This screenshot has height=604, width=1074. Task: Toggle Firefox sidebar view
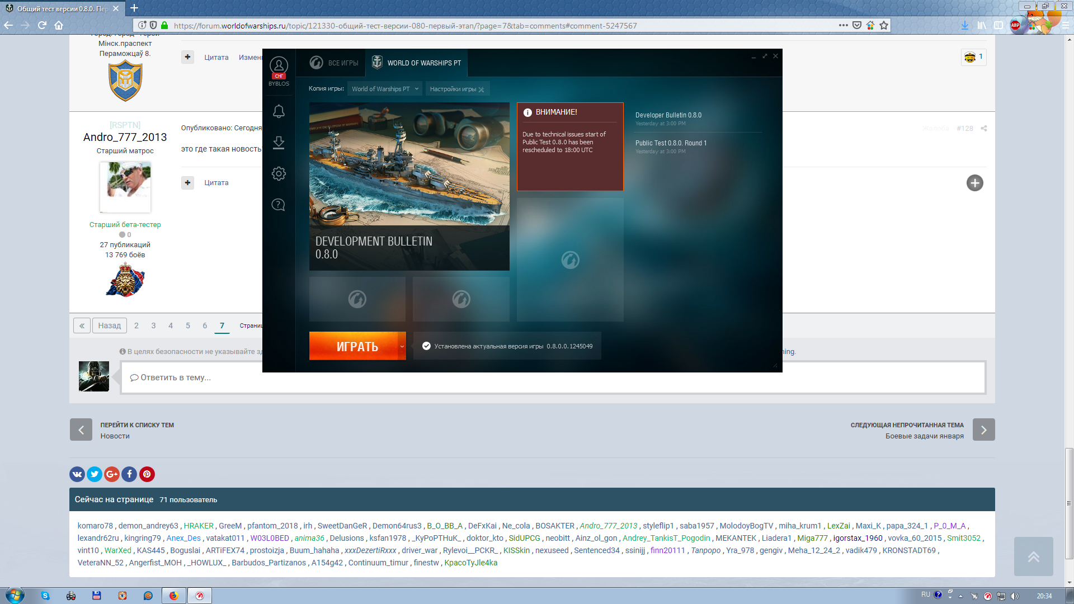pos(998,25)
